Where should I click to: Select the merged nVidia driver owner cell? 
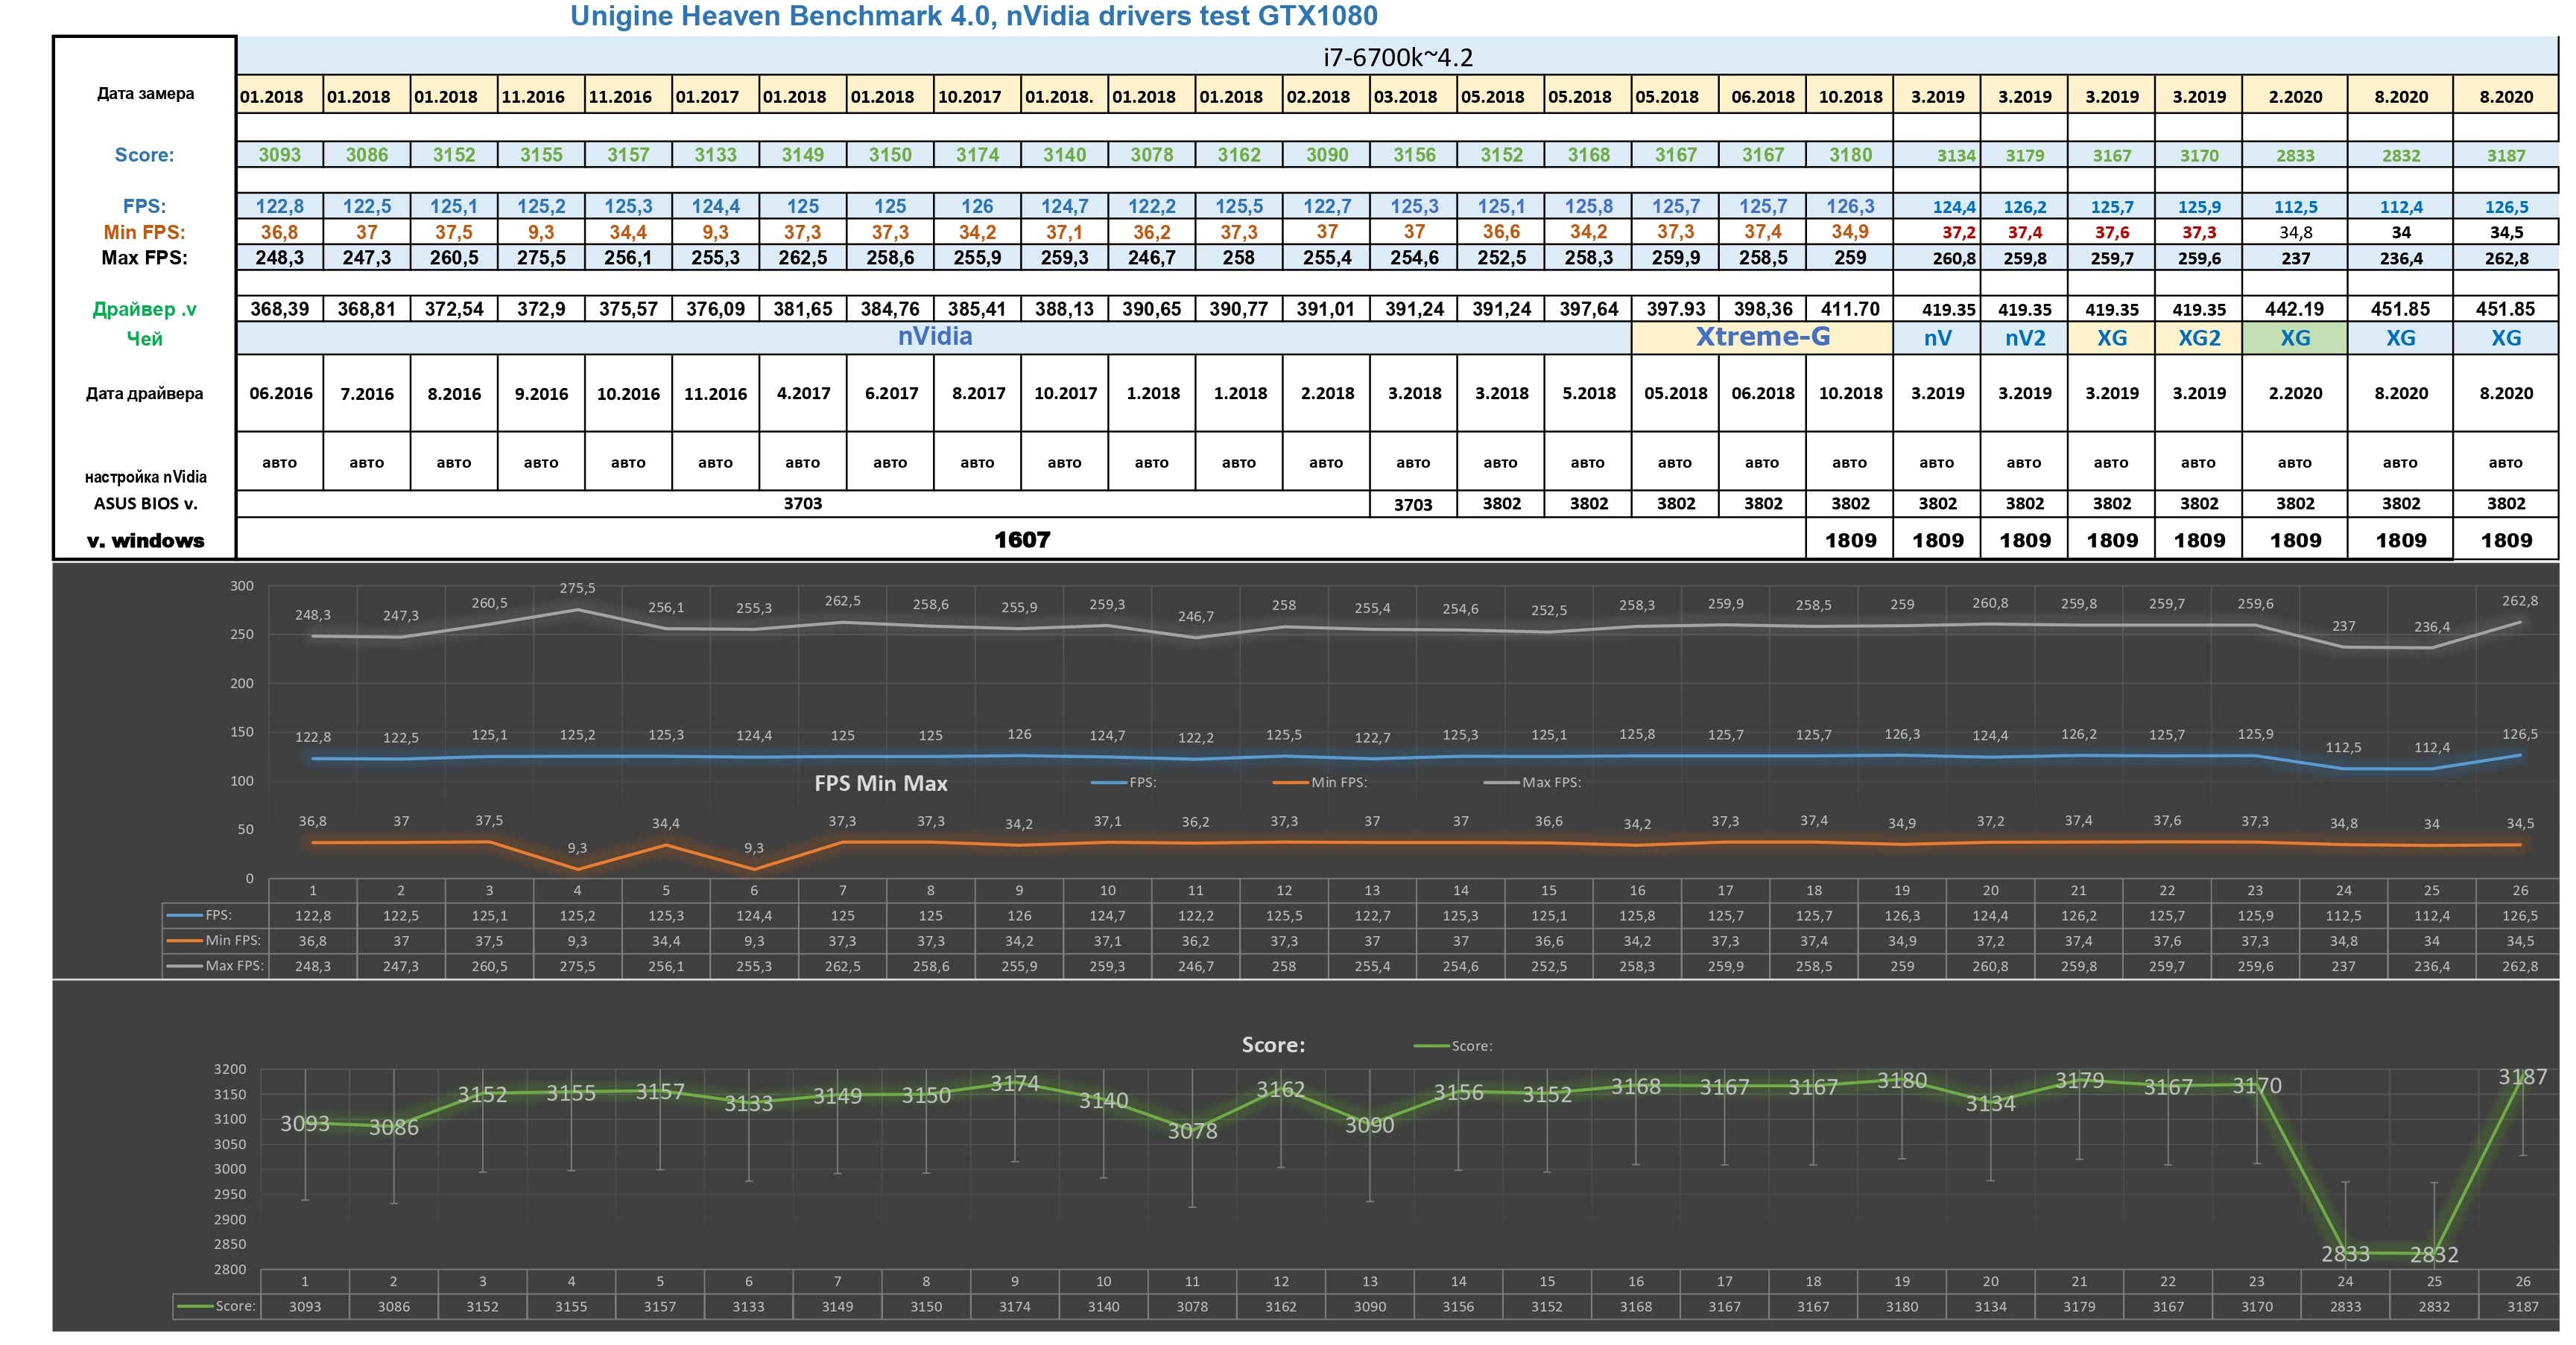click(934, 337)
